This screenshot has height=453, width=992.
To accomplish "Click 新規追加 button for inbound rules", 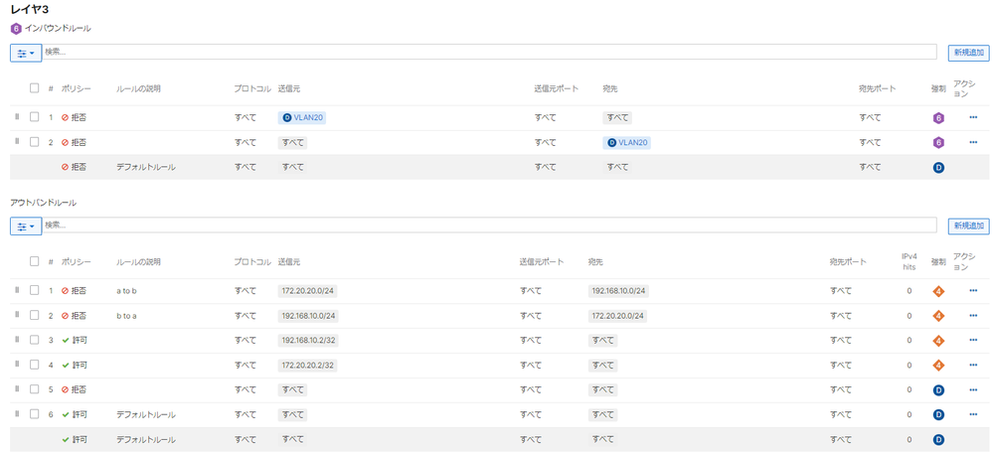I will click(x=968, y=53).
